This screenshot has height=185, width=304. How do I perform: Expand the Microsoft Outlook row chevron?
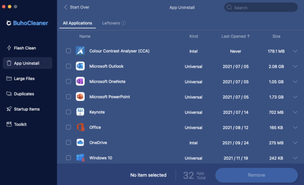[295, 66]
